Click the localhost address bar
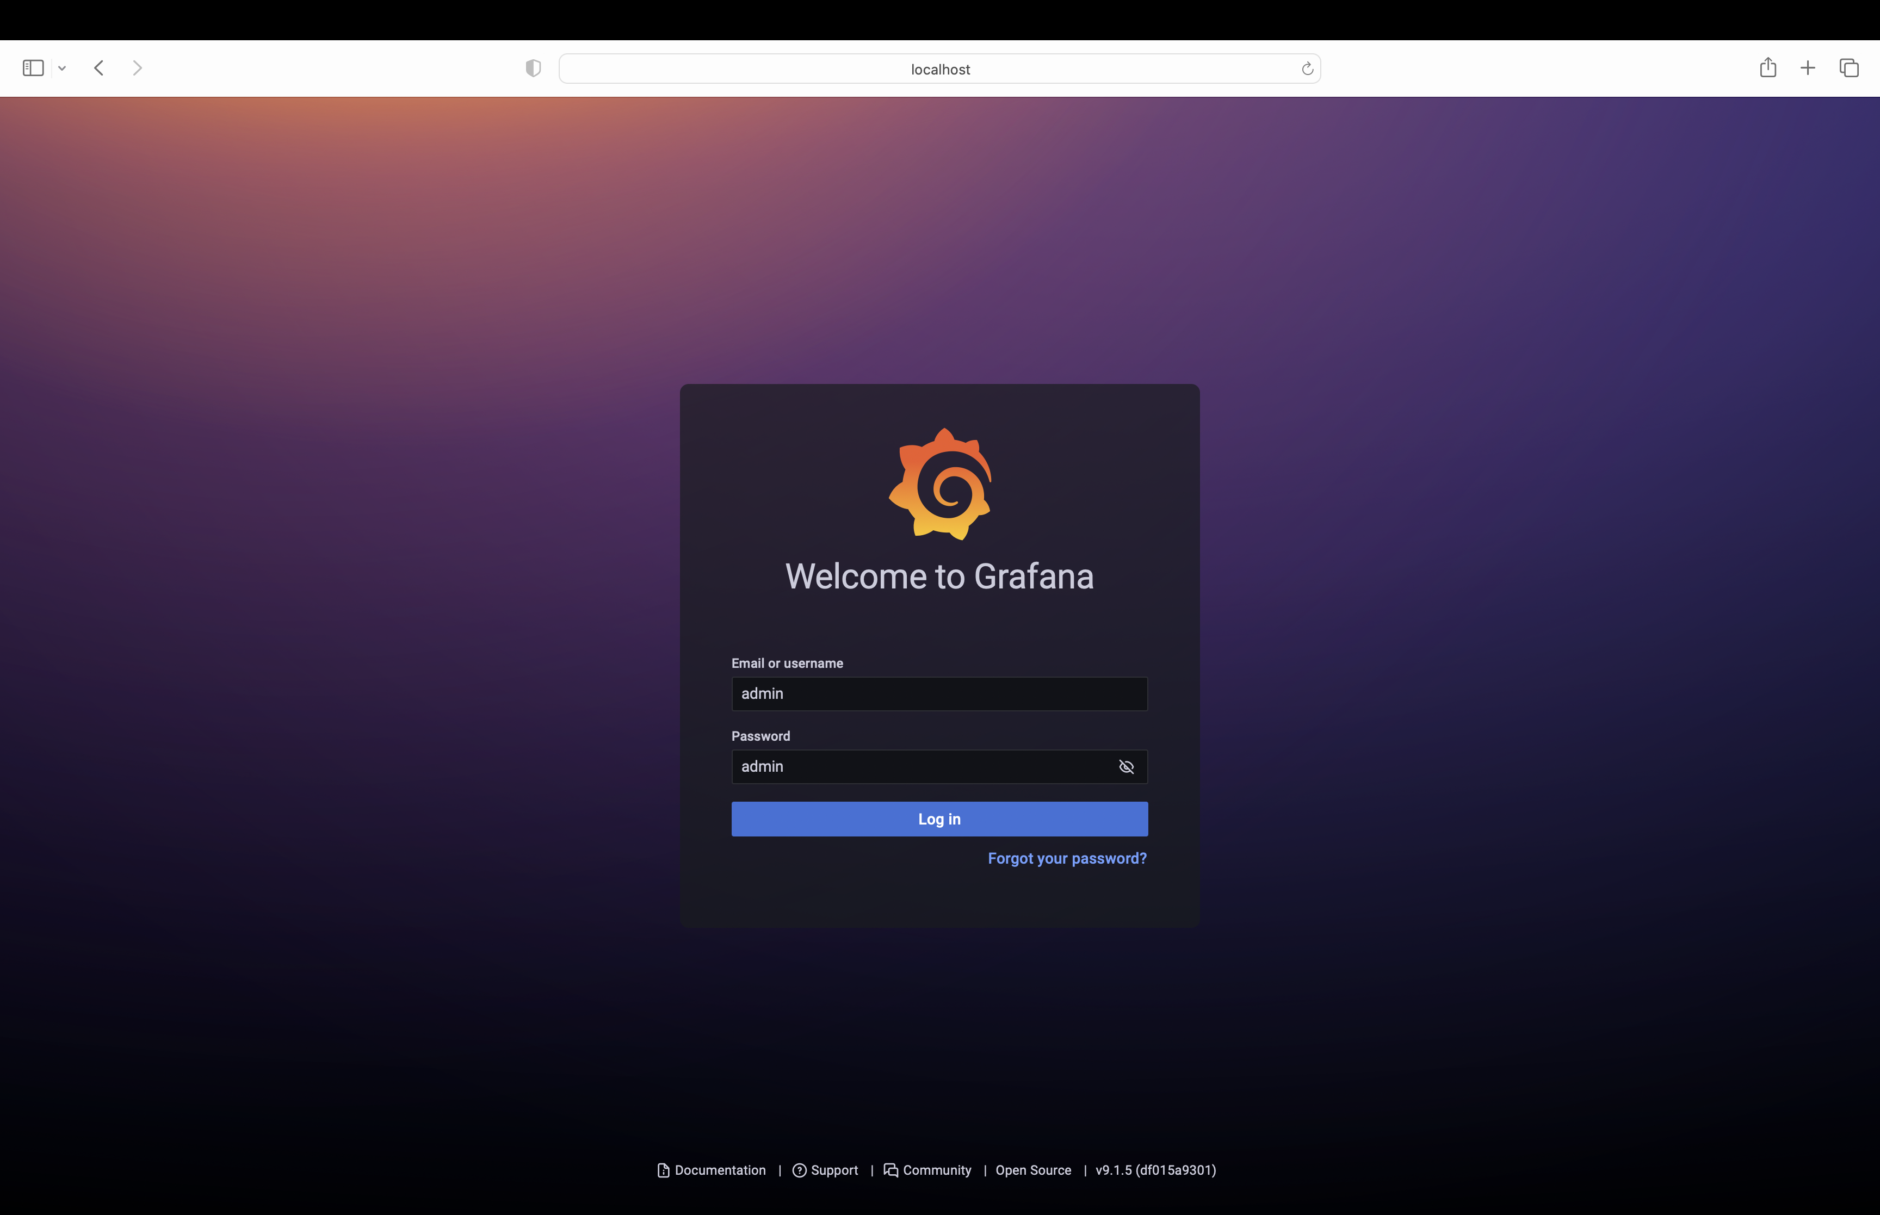The height and width of the screenshot is (1215, 1880). point(939,69)
